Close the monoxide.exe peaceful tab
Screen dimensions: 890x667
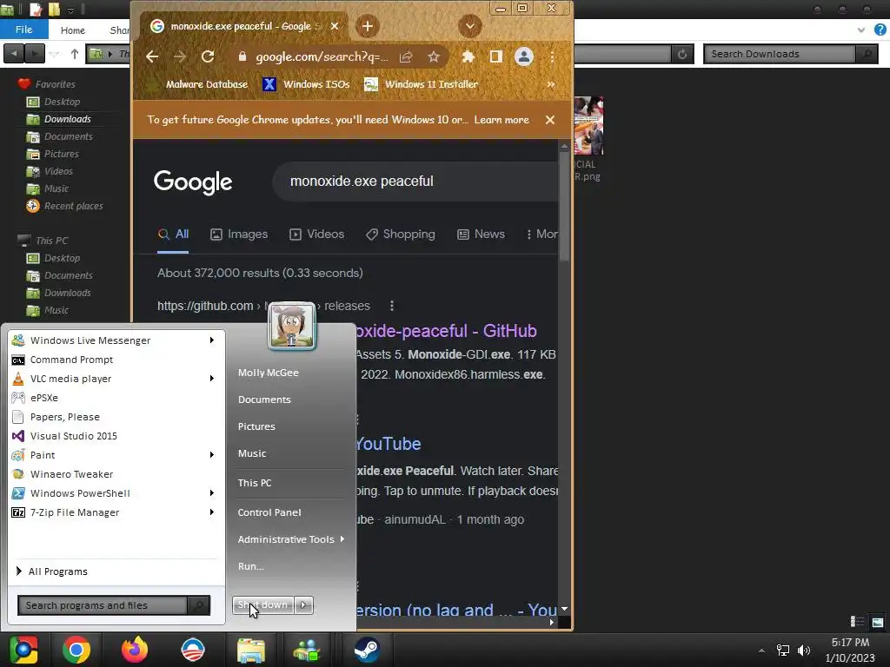[x=335, y=26]
